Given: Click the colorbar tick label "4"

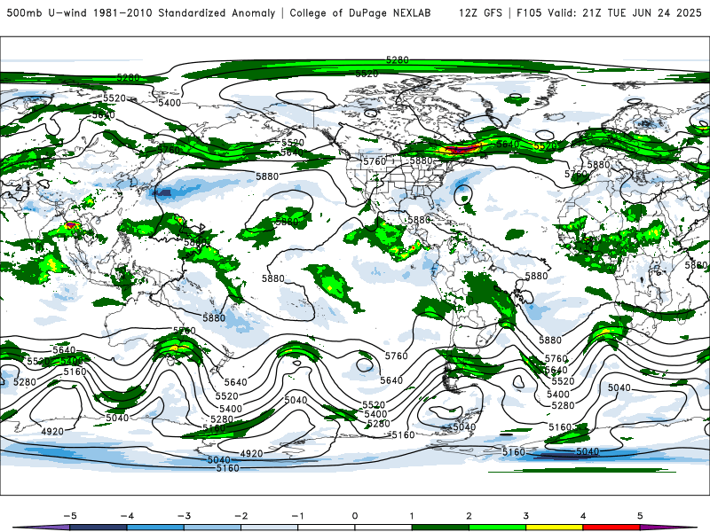Looking at the screenshot, I should [x=583, y=516].
